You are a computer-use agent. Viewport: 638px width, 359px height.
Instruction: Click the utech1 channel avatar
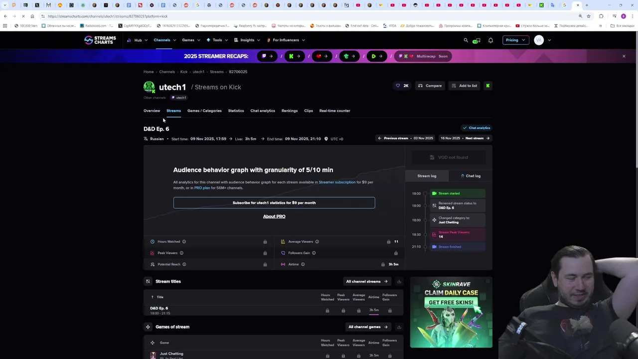tap(149, 87)
